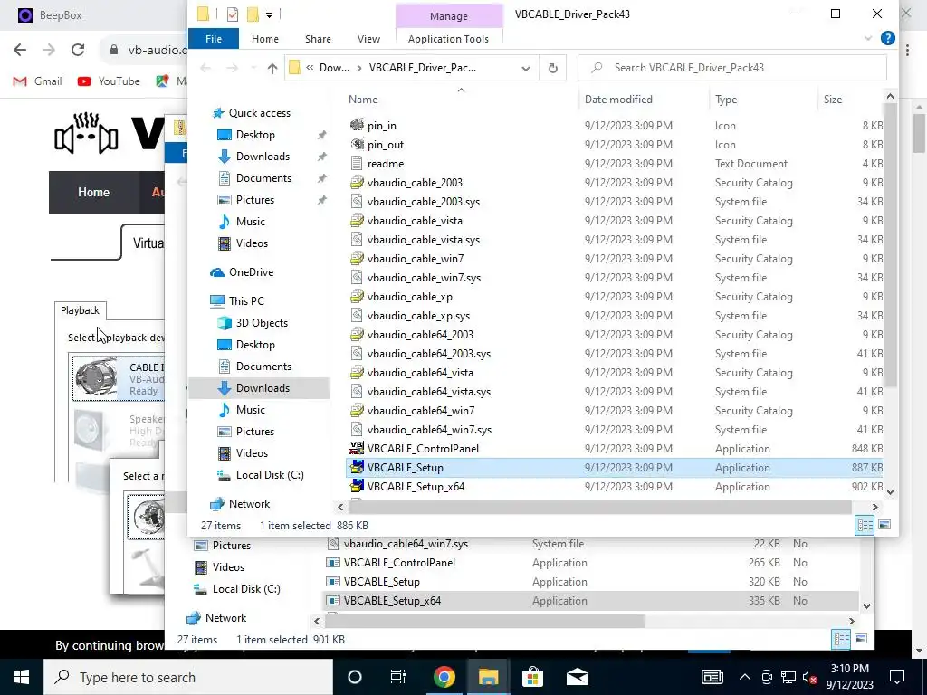The height and width of the screenshot is (695, 927).
Task: Sort files by the Name column header
Action: tap(363, 100)
